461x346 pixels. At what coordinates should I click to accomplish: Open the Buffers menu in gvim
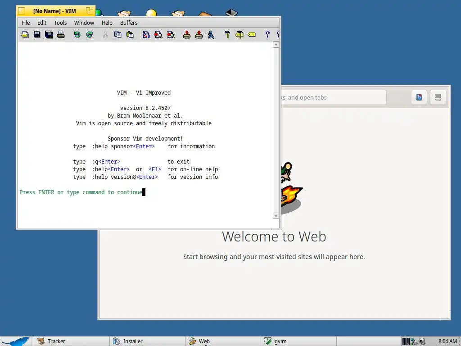129,23
